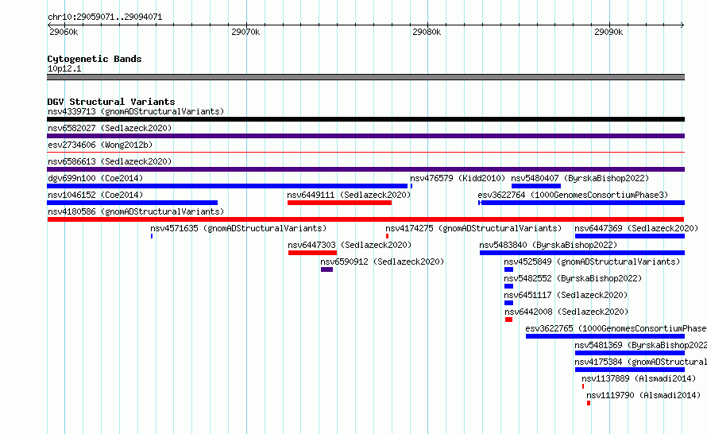Click the Cytogenetic Bands track title
The width and height of the screenshot is (707, 434).
point(95,59)
